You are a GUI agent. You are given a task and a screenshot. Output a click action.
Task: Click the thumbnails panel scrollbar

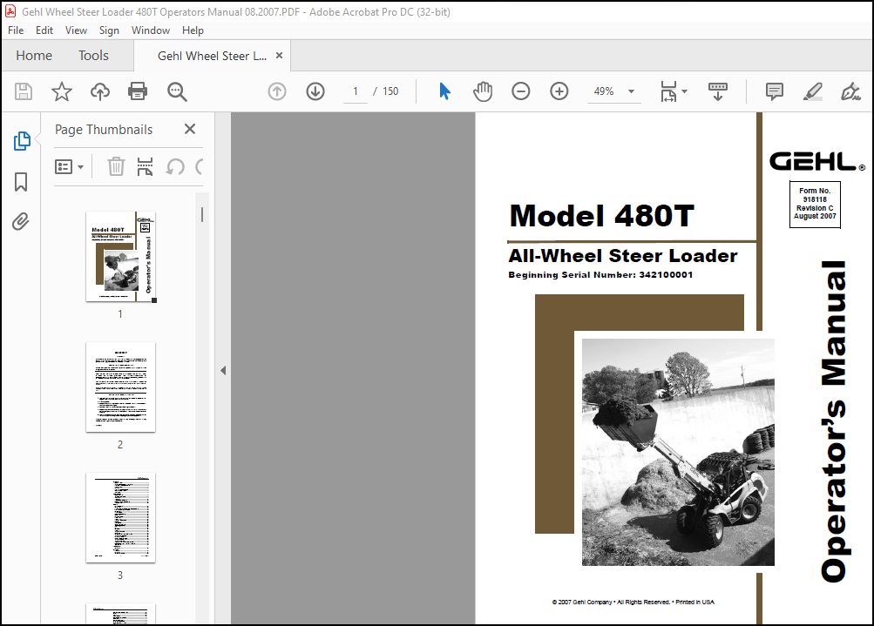tap(202, 215)
